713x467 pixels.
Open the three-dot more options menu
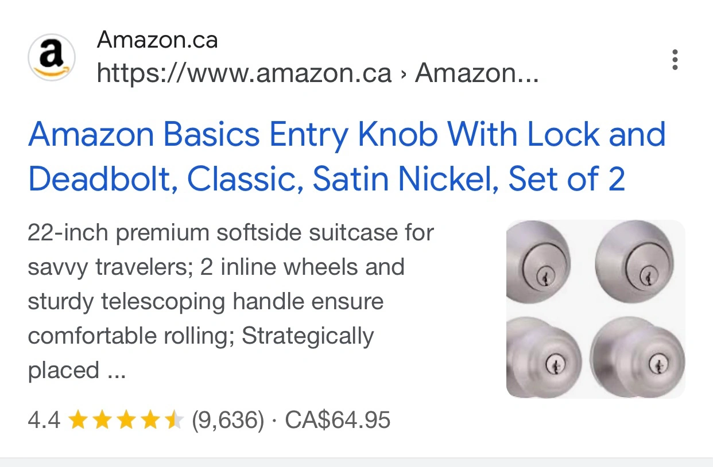click(675, 60)
